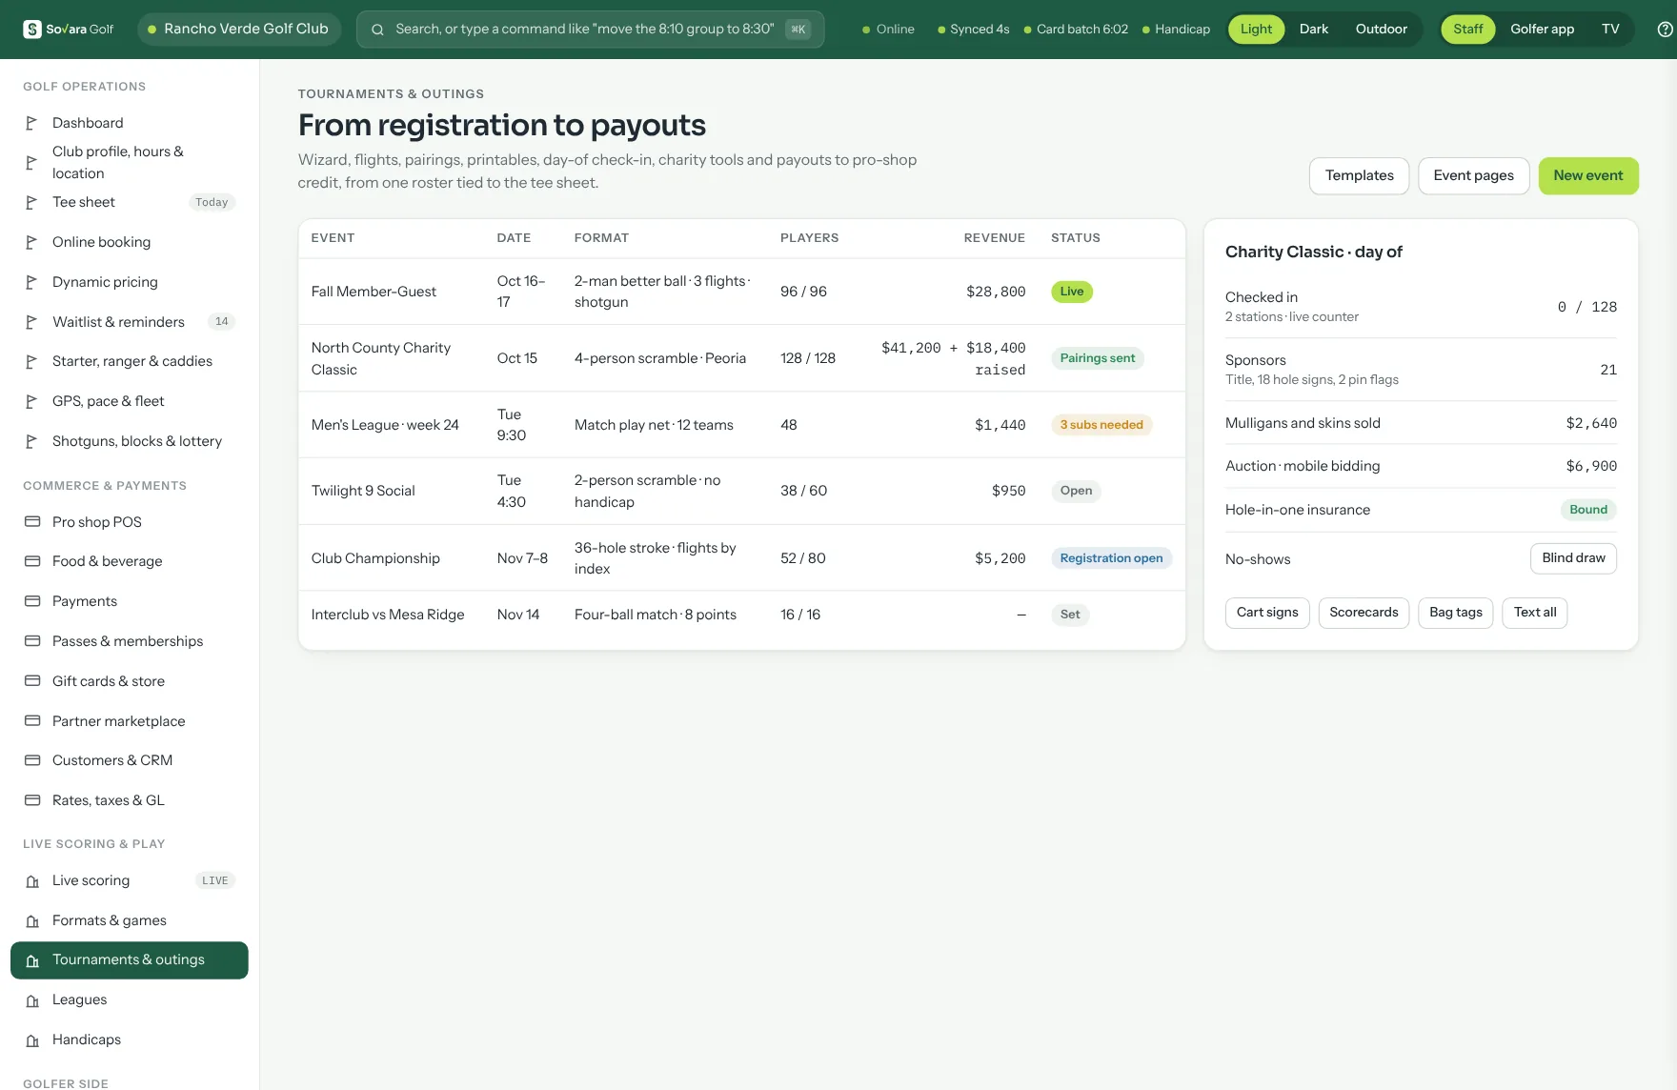Go to Customers & CRM
The image size is (1677, 1090).
click(129, 760)
